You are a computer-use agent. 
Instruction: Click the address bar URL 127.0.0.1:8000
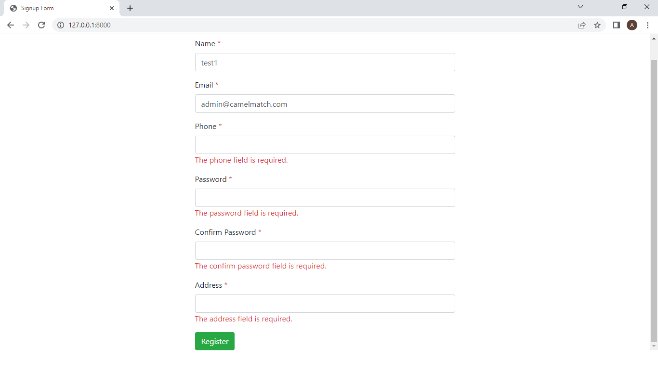(x=90, y=25)
